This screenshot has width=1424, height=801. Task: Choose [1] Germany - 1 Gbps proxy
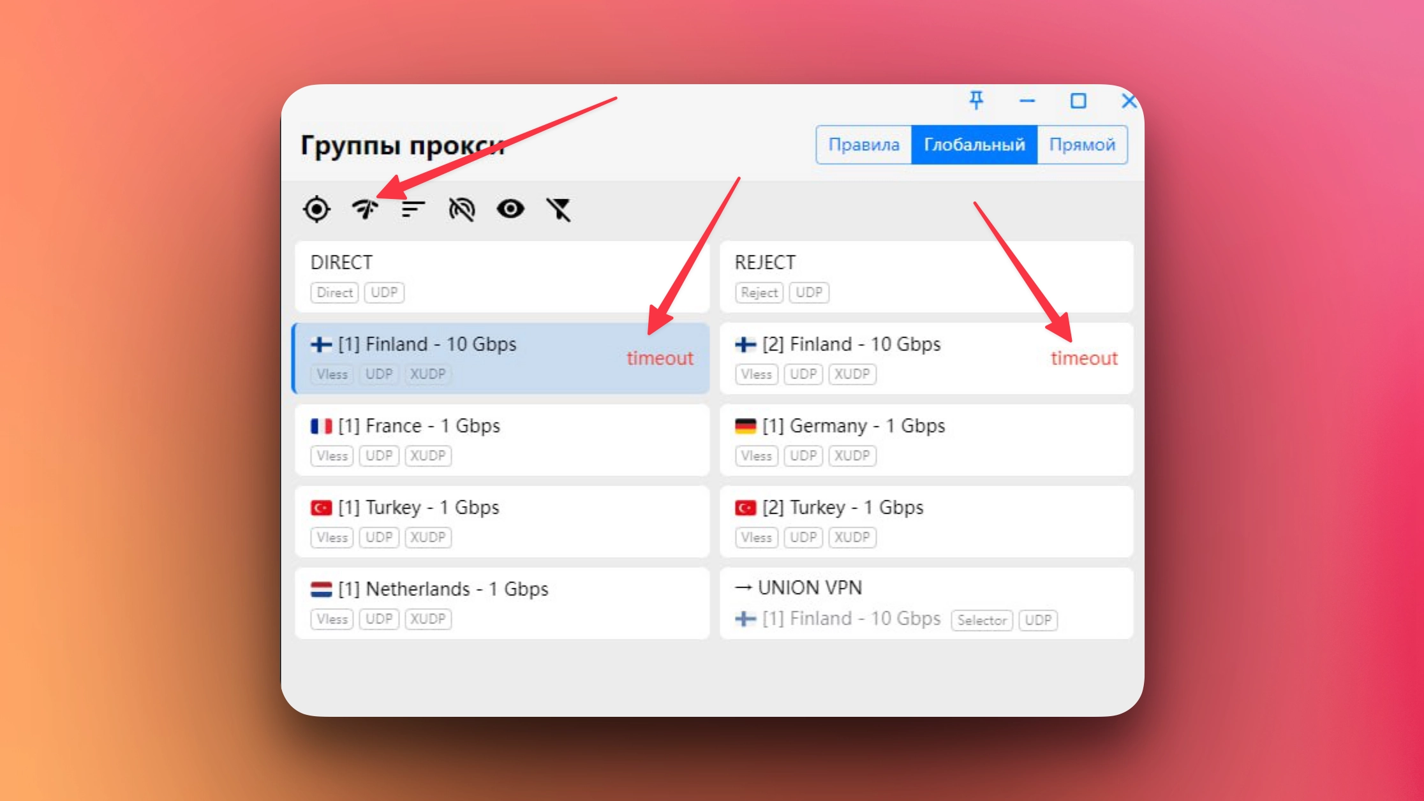coord(926,439)
